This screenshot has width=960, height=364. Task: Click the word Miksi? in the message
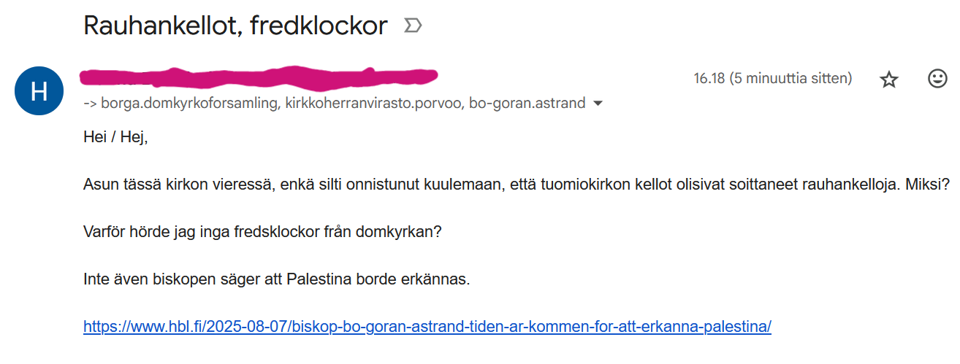click(932, 185)
